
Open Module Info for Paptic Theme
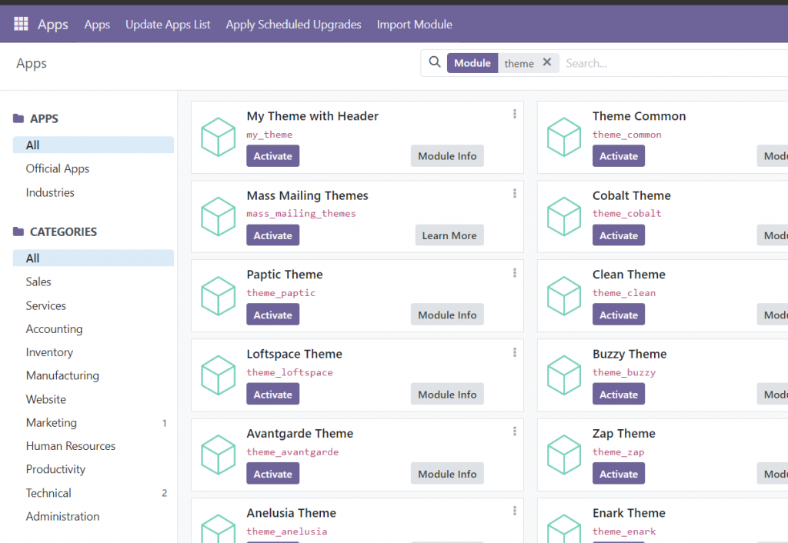(x=447, y=315)
